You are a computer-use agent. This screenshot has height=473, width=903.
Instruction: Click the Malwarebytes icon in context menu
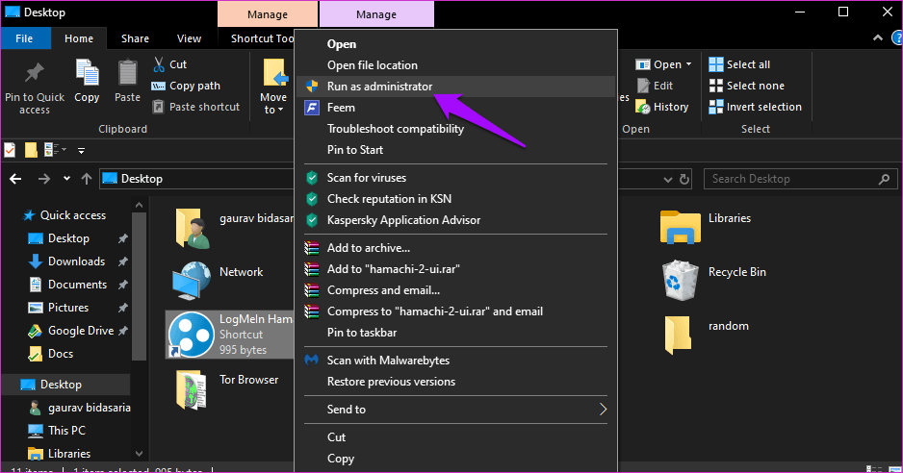[312, 361]
